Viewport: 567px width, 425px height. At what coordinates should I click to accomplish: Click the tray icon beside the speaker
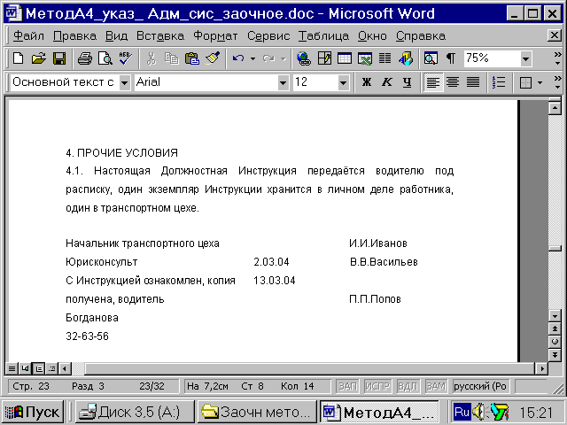pyautogui.click(x=500, y=412)
